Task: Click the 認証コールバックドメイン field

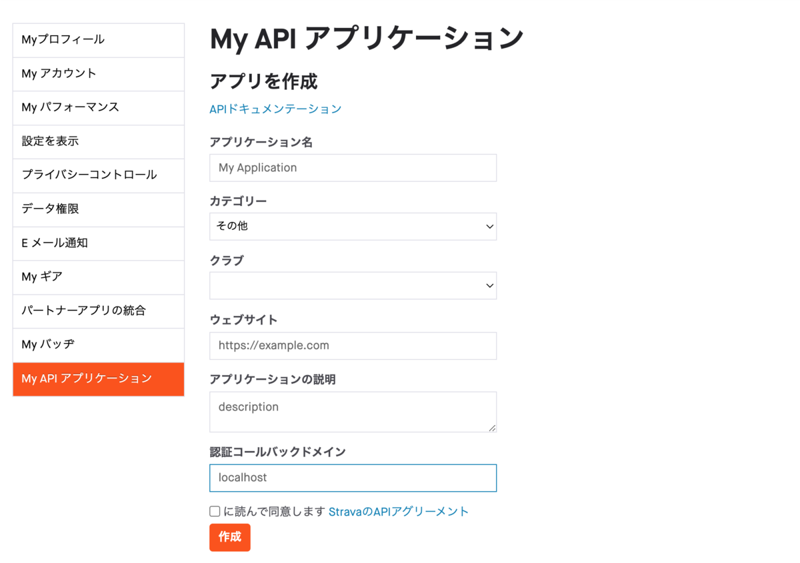Action: click(x=353, y=478)
